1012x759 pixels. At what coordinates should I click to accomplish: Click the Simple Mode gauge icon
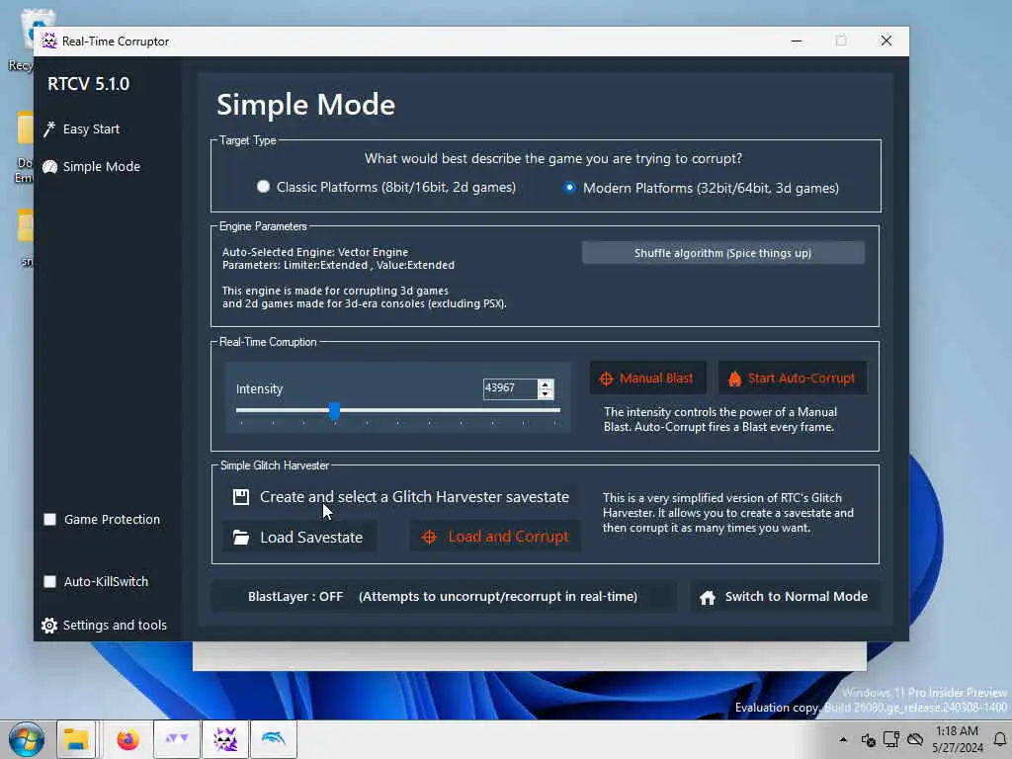click(49, 167)
